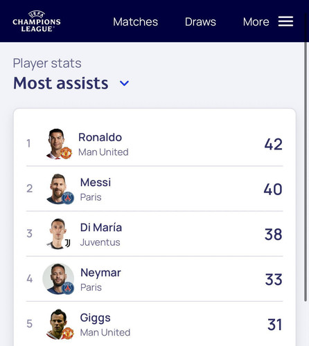Open the Giggs player link
The width and height of the screenshot is (309, 346).
tap(95, 318)
